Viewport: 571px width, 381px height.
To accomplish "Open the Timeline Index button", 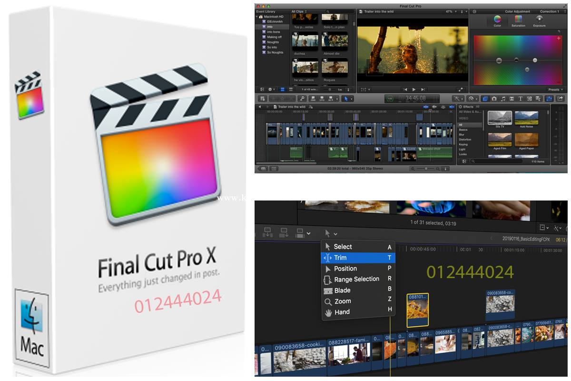I will (274, 169).
